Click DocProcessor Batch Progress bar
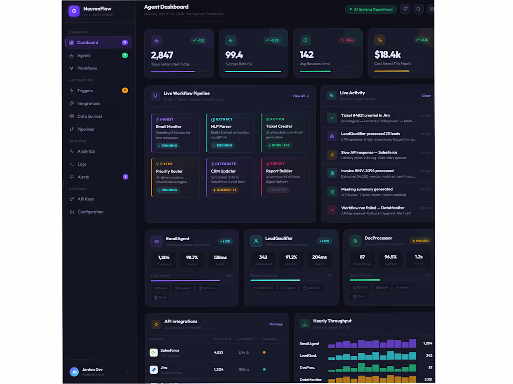 [391, 280]
